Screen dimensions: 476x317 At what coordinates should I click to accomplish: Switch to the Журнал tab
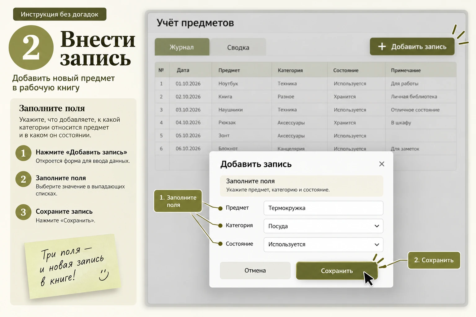(x=182, y=47)
